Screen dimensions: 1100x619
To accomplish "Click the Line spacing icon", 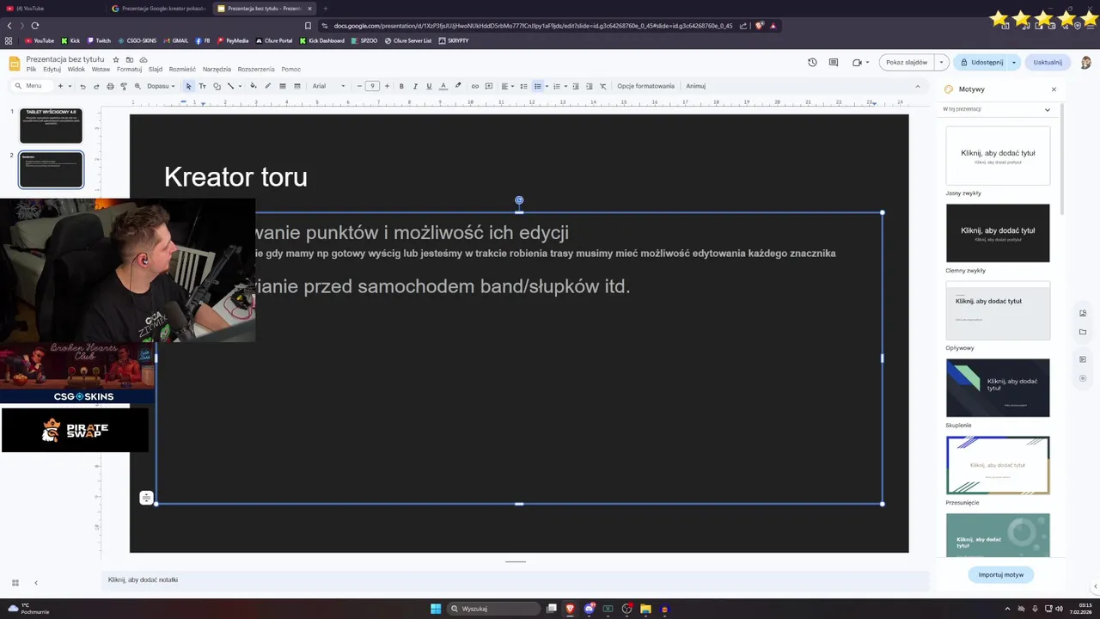I will coord(523,86).
